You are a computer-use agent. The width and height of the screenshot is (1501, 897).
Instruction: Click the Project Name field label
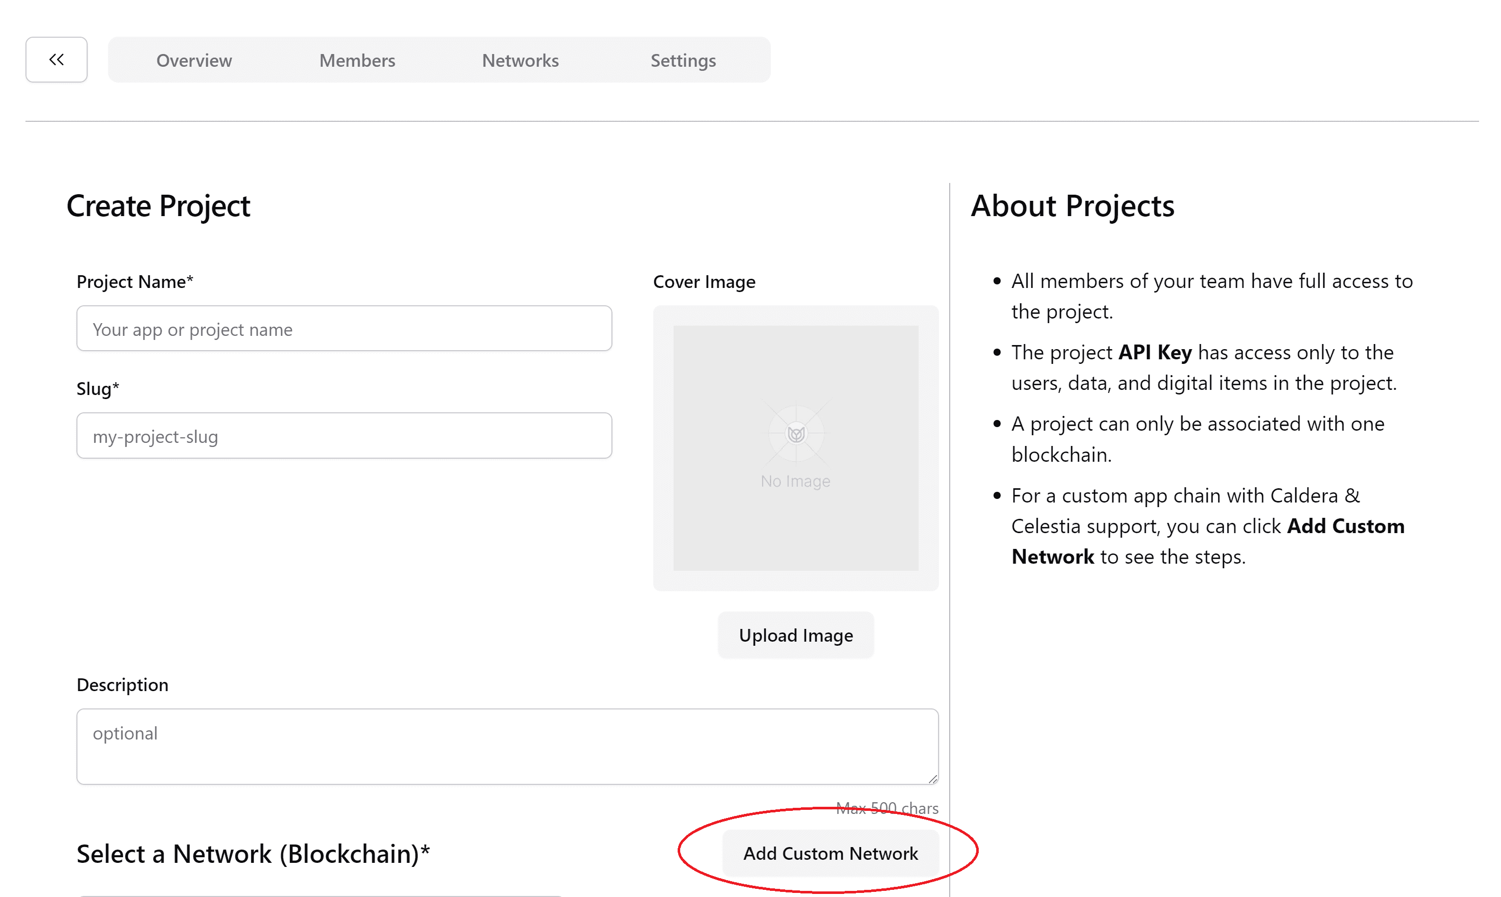click(135, 282)
